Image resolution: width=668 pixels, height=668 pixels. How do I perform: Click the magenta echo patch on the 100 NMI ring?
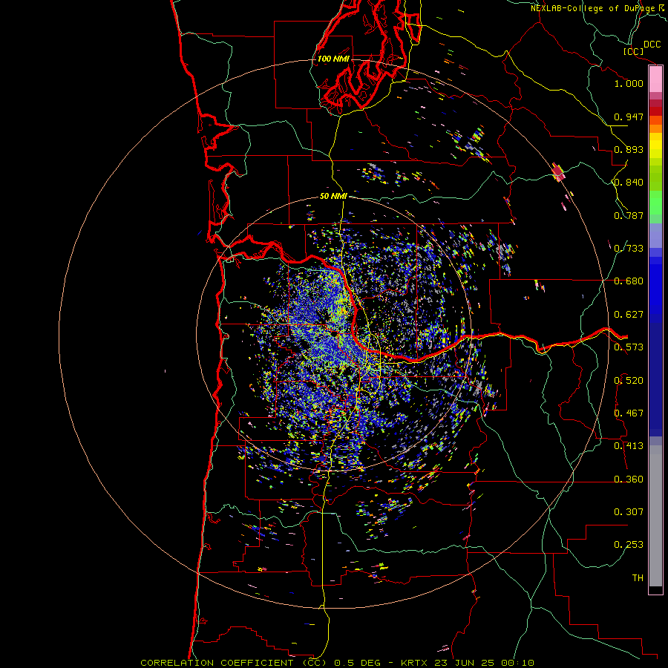point(558,172)
